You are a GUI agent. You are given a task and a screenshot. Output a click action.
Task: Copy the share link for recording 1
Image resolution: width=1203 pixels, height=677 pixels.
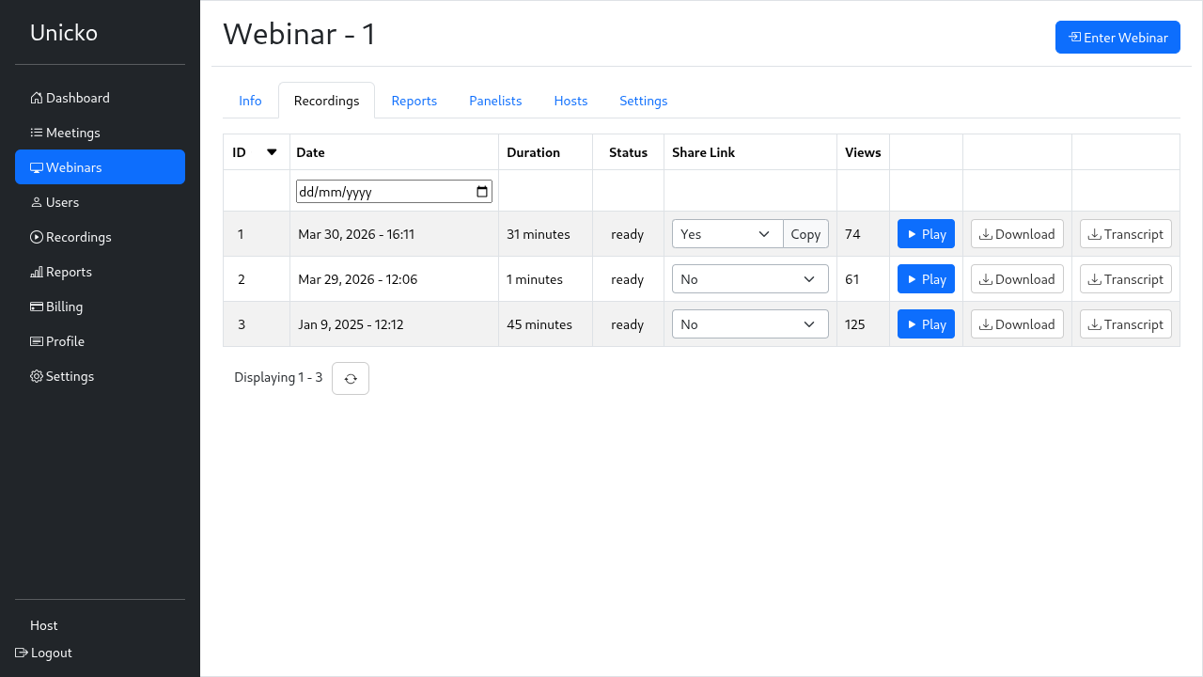click(x=805, y=234)
